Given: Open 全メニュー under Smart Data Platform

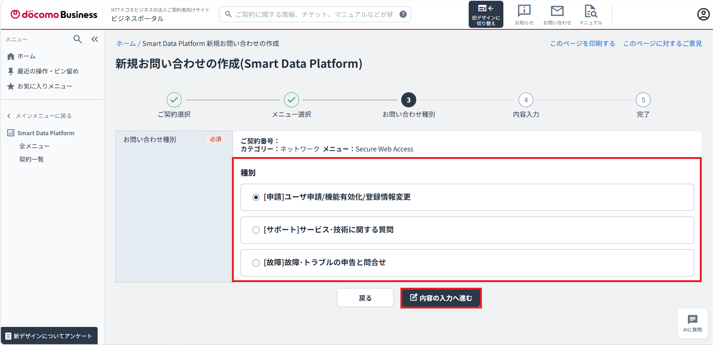Looking at the screenshot, I should pos(34,146).
